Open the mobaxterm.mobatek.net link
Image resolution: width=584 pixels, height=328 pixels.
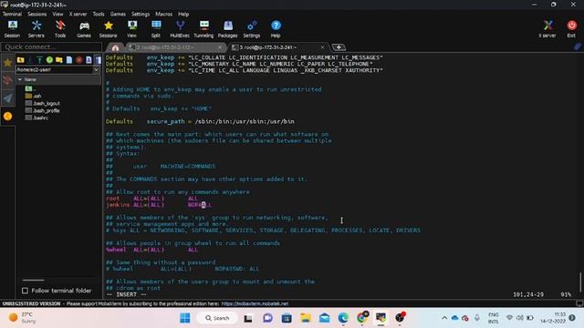coord(255,303)
